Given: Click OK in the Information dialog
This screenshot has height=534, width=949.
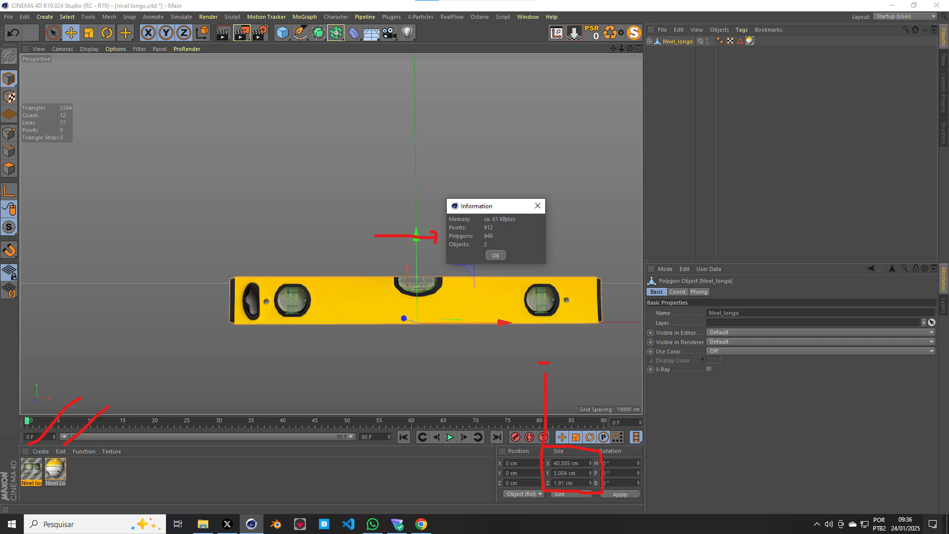Looking at the screenshot, I should pos(495,256).
